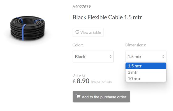This screenshot has width=173, height=111.
Task: Choose the 3 mtr dimension option
Action: 146,72
